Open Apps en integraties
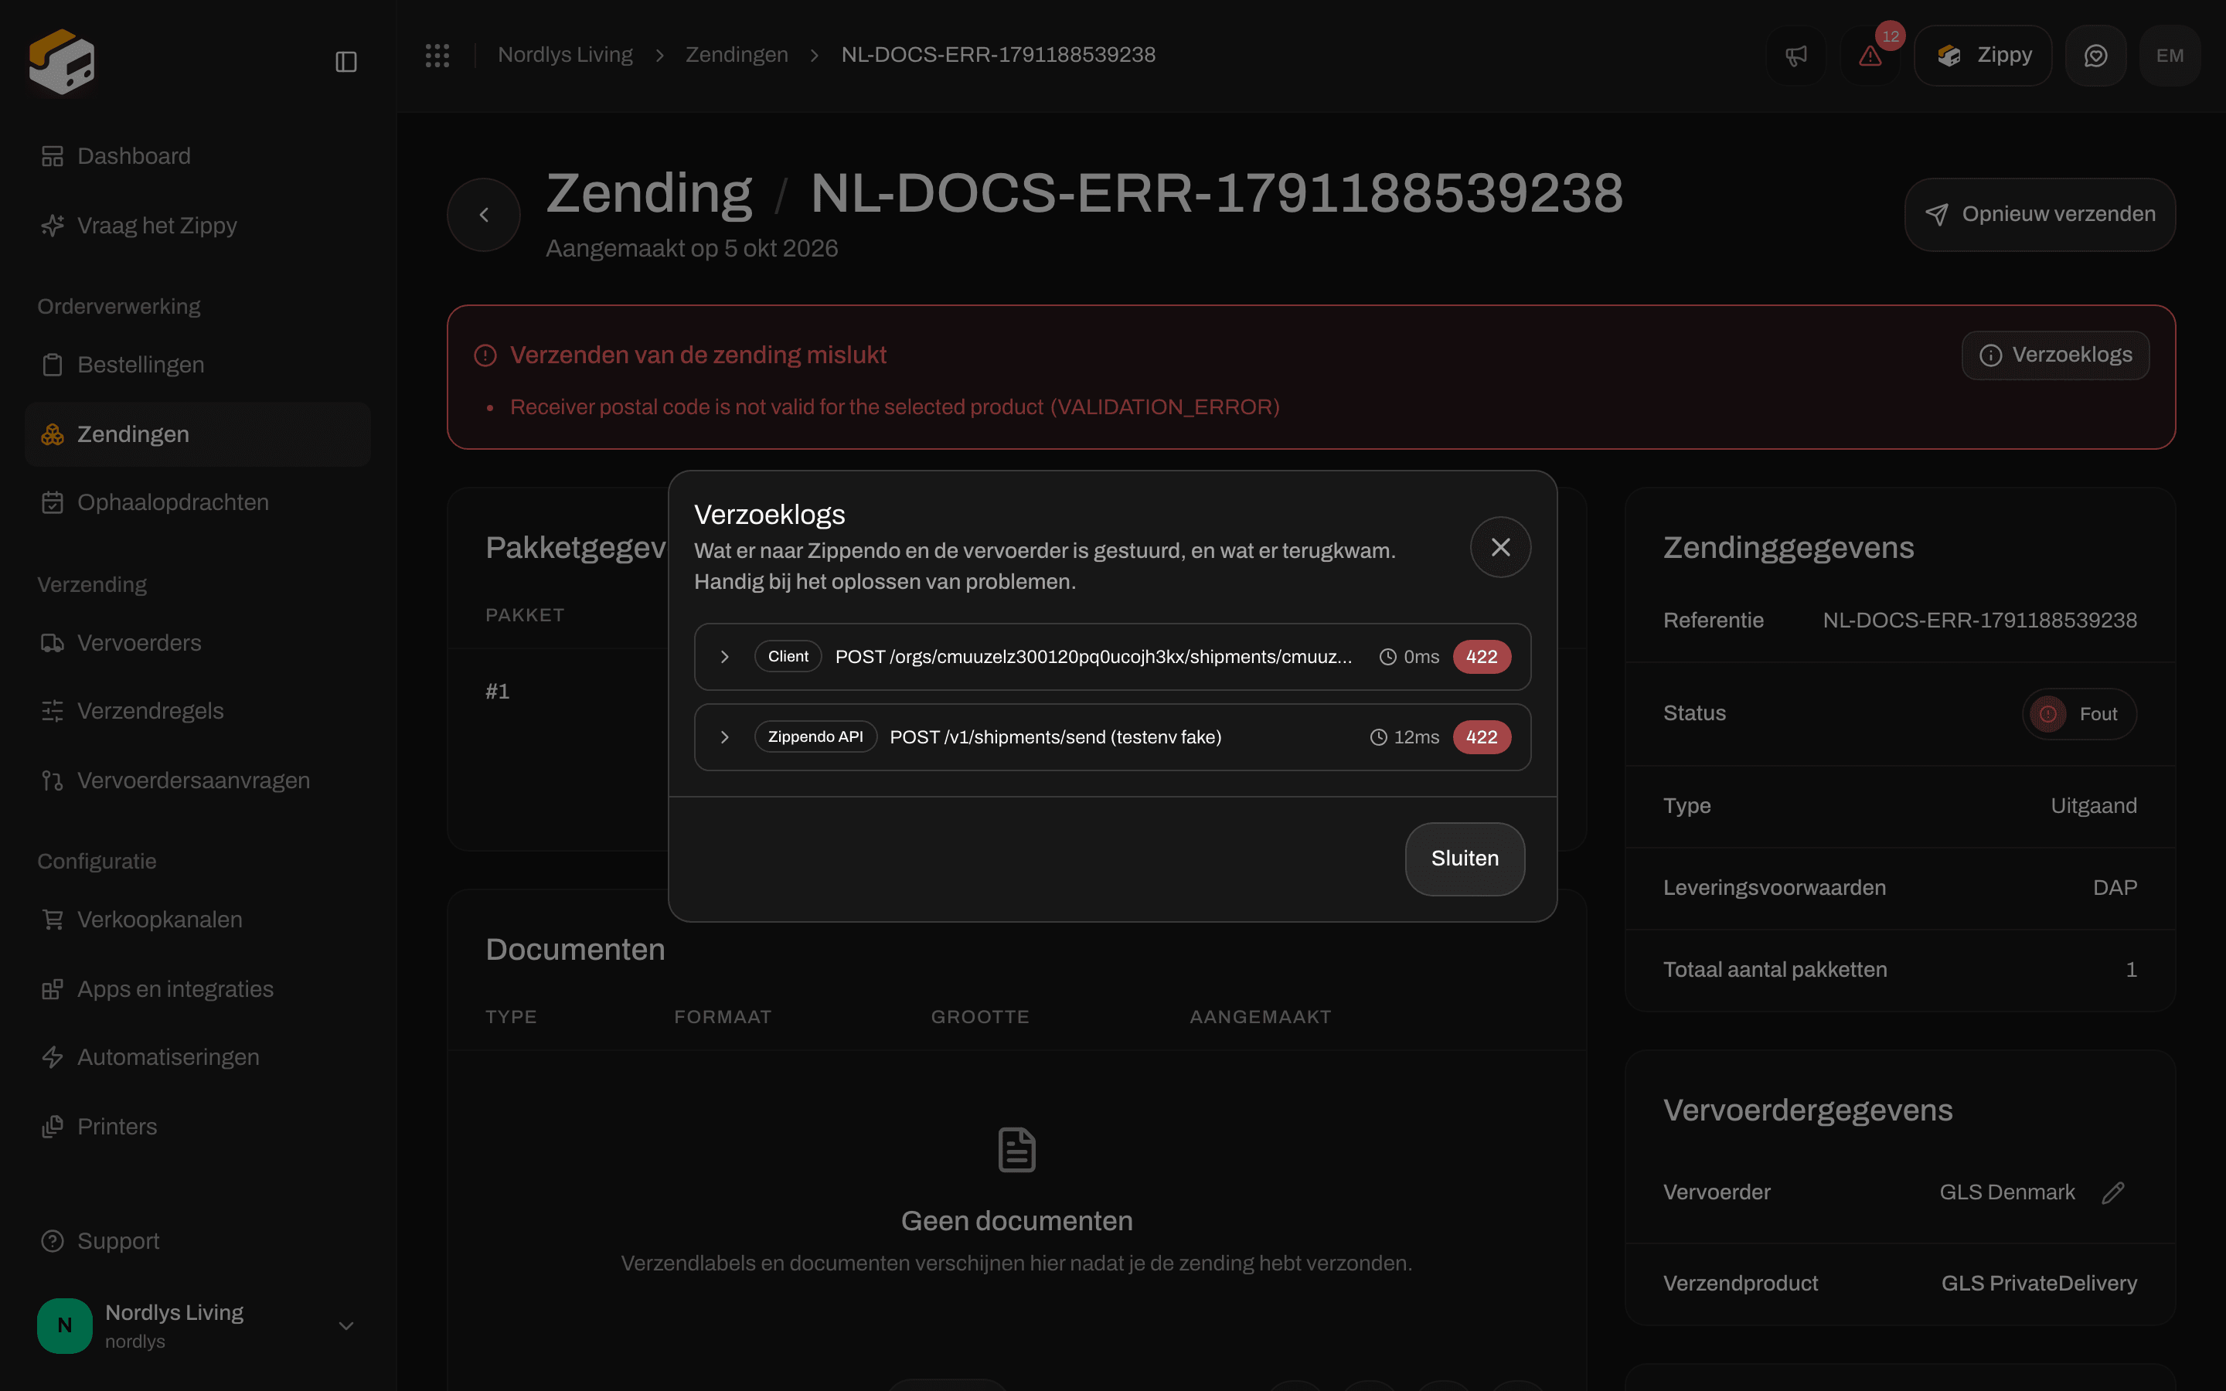 click(197, 989)
